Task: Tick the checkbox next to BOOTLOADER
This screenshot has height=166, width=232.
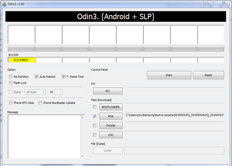Action: [94, 107]
